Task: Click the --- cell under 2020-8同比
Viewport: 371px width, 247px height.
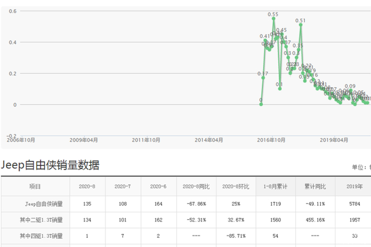Action: point(196,236)
